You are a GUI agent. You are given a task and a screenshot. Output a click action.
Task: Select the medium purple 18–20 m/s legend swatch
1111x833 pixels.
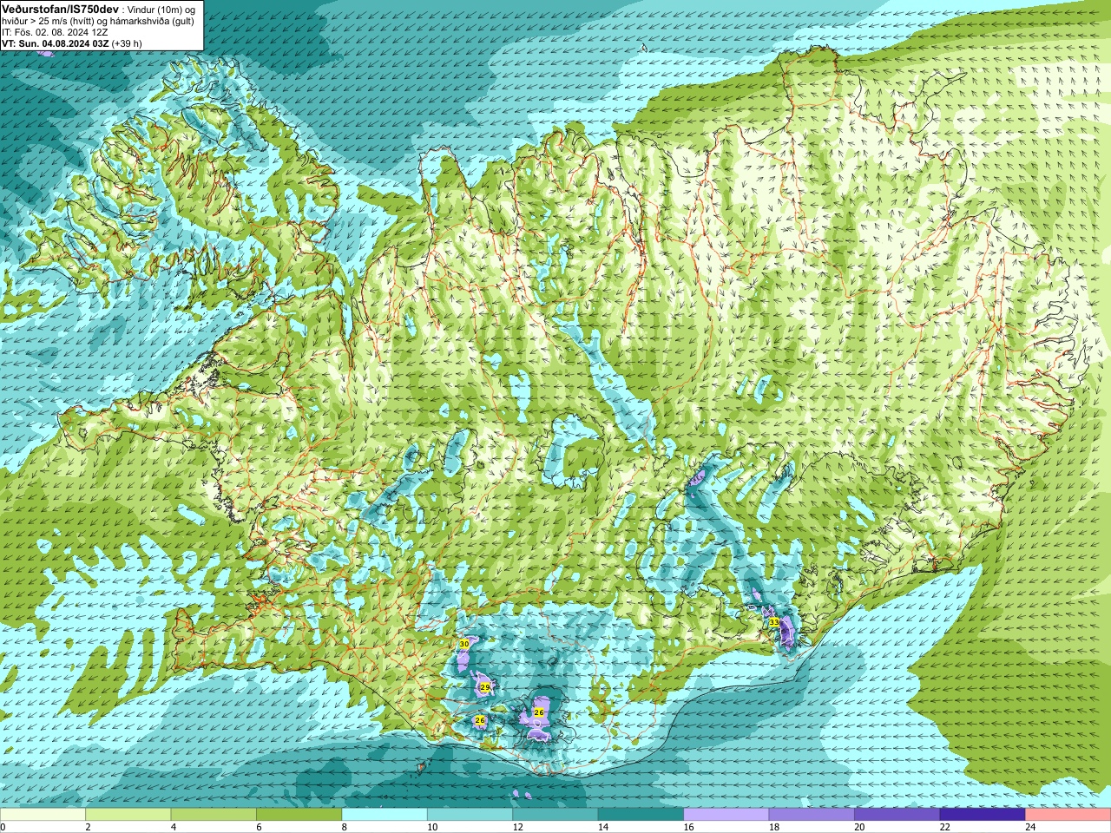point(812,815)
